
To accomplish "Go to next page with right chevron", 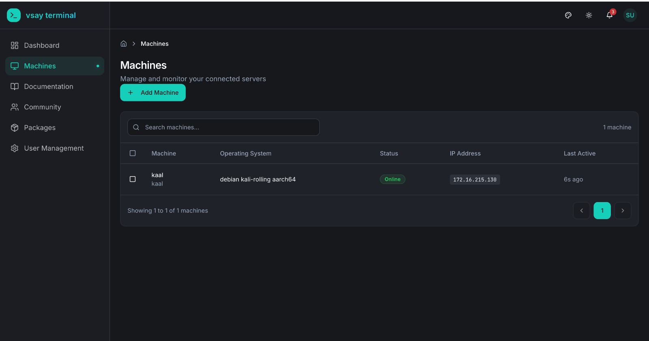I will click(x=623, y=211).
